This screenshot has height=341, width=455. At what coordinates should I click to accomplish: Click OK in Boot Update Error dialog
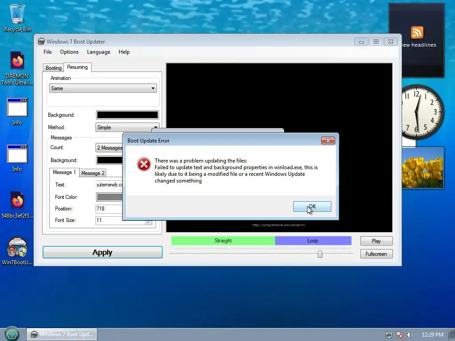[x=312, y=206]
